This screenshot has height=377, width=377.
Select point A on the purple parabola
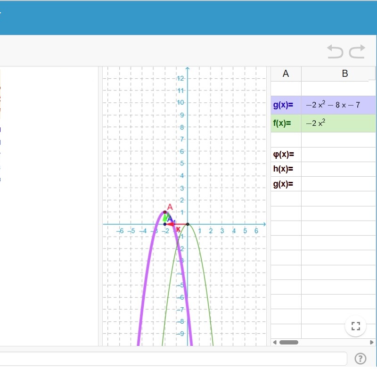click(x=164, y=212)
